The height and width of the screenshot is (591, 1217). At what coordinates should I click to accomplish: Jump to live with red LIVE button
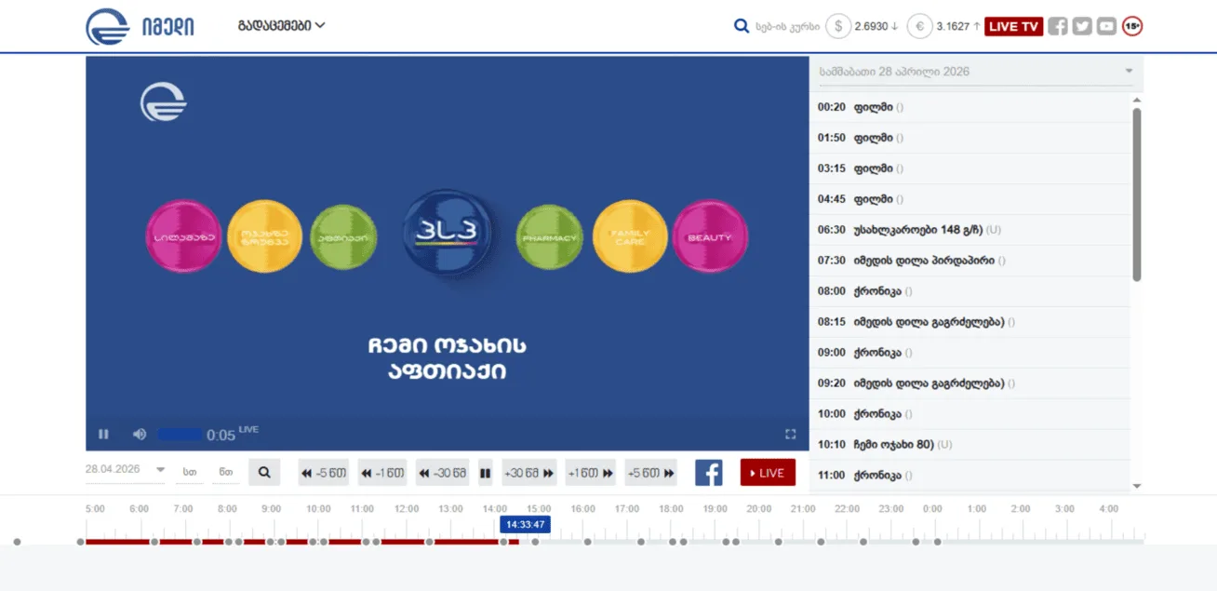[768, 473]
